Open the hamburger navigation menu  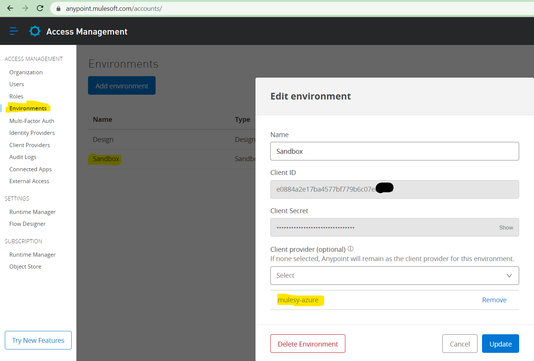[x=13, y=31]
